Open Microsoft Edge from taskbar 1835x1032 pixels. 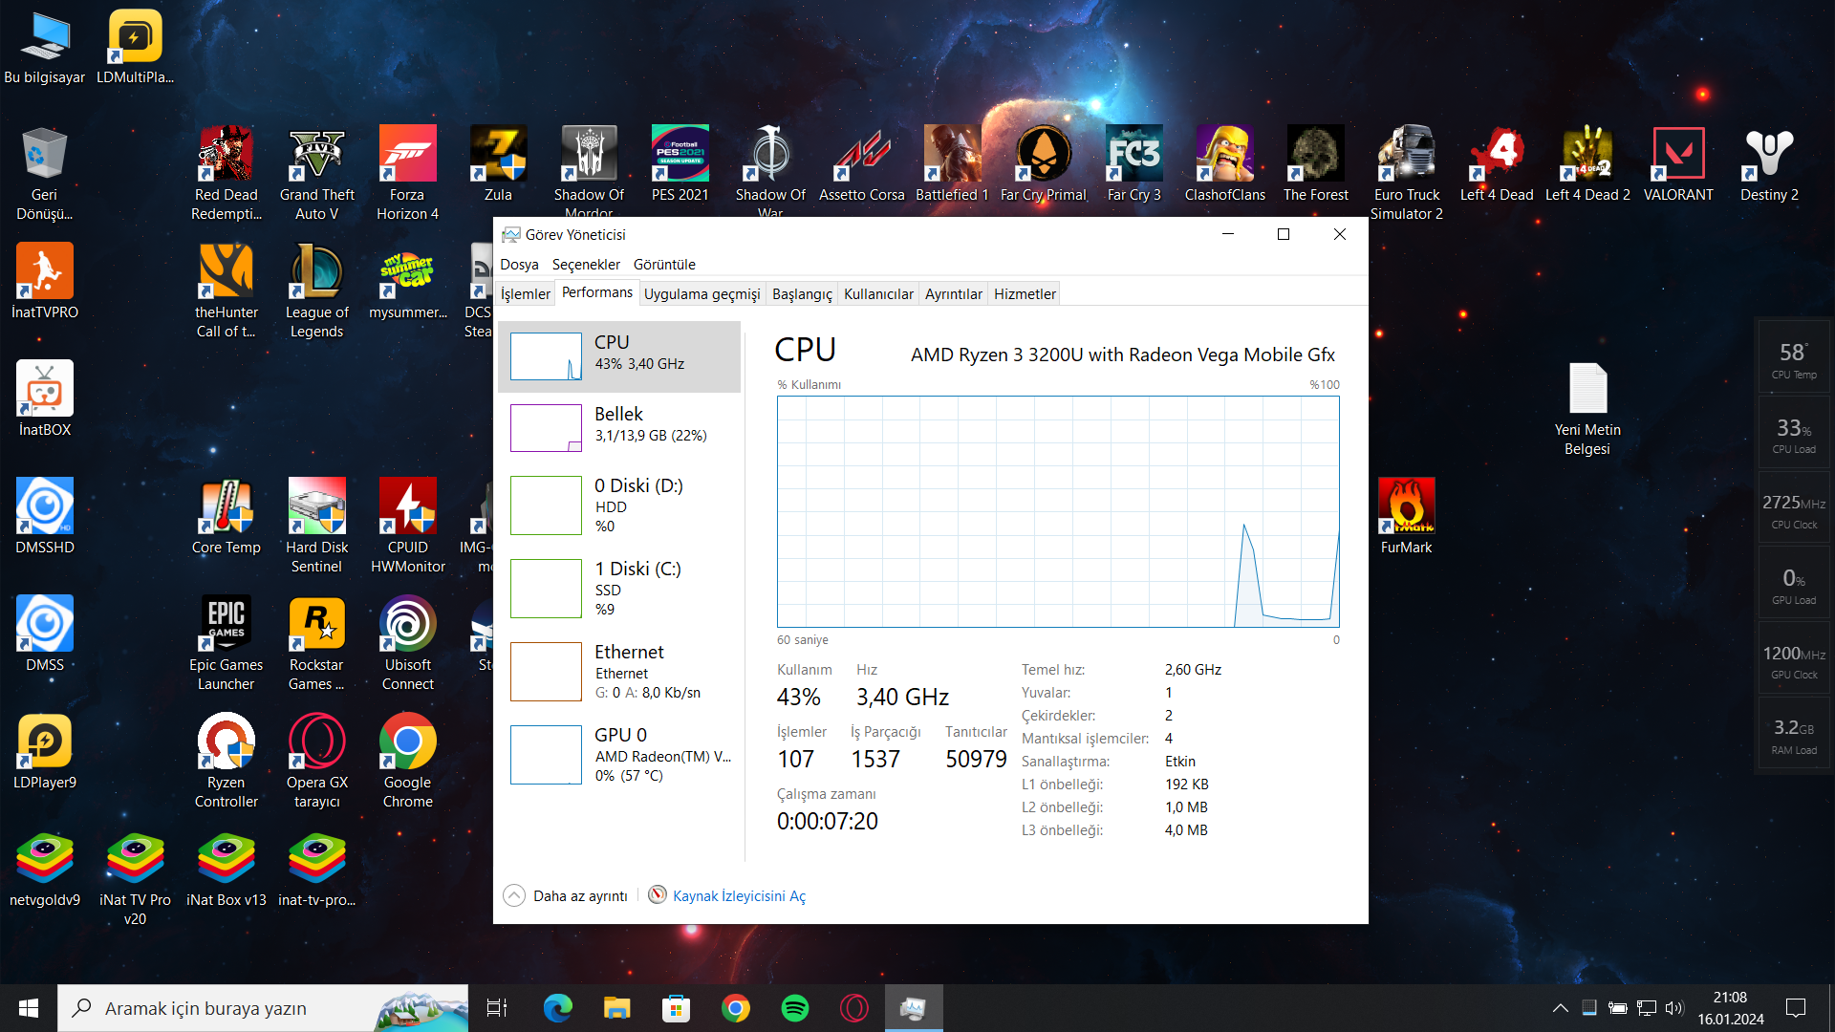[x=557, y=1008]
